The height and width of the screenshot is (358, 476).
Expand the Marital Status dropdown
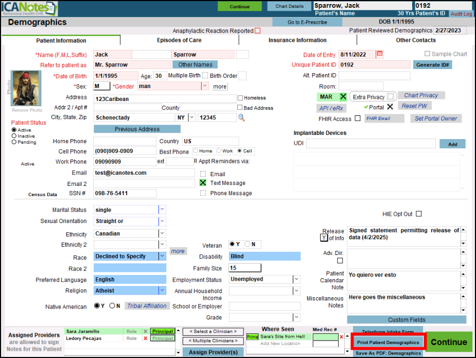point(162,210)
